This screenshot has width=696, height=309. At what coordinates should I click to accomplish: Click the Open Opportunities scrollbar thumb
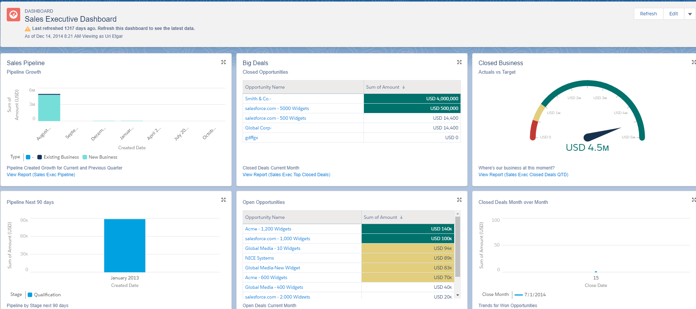(x=458, y=247)
